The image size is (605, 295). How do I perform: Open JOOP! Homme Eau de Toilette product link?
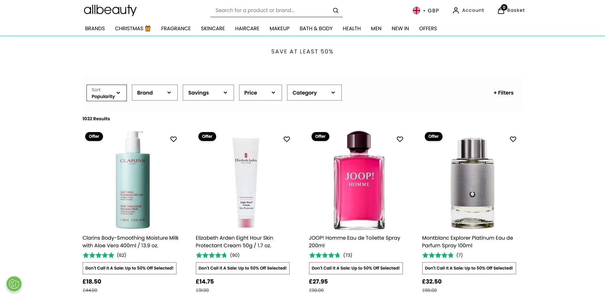pyautogui.click(x=354, y=242)
